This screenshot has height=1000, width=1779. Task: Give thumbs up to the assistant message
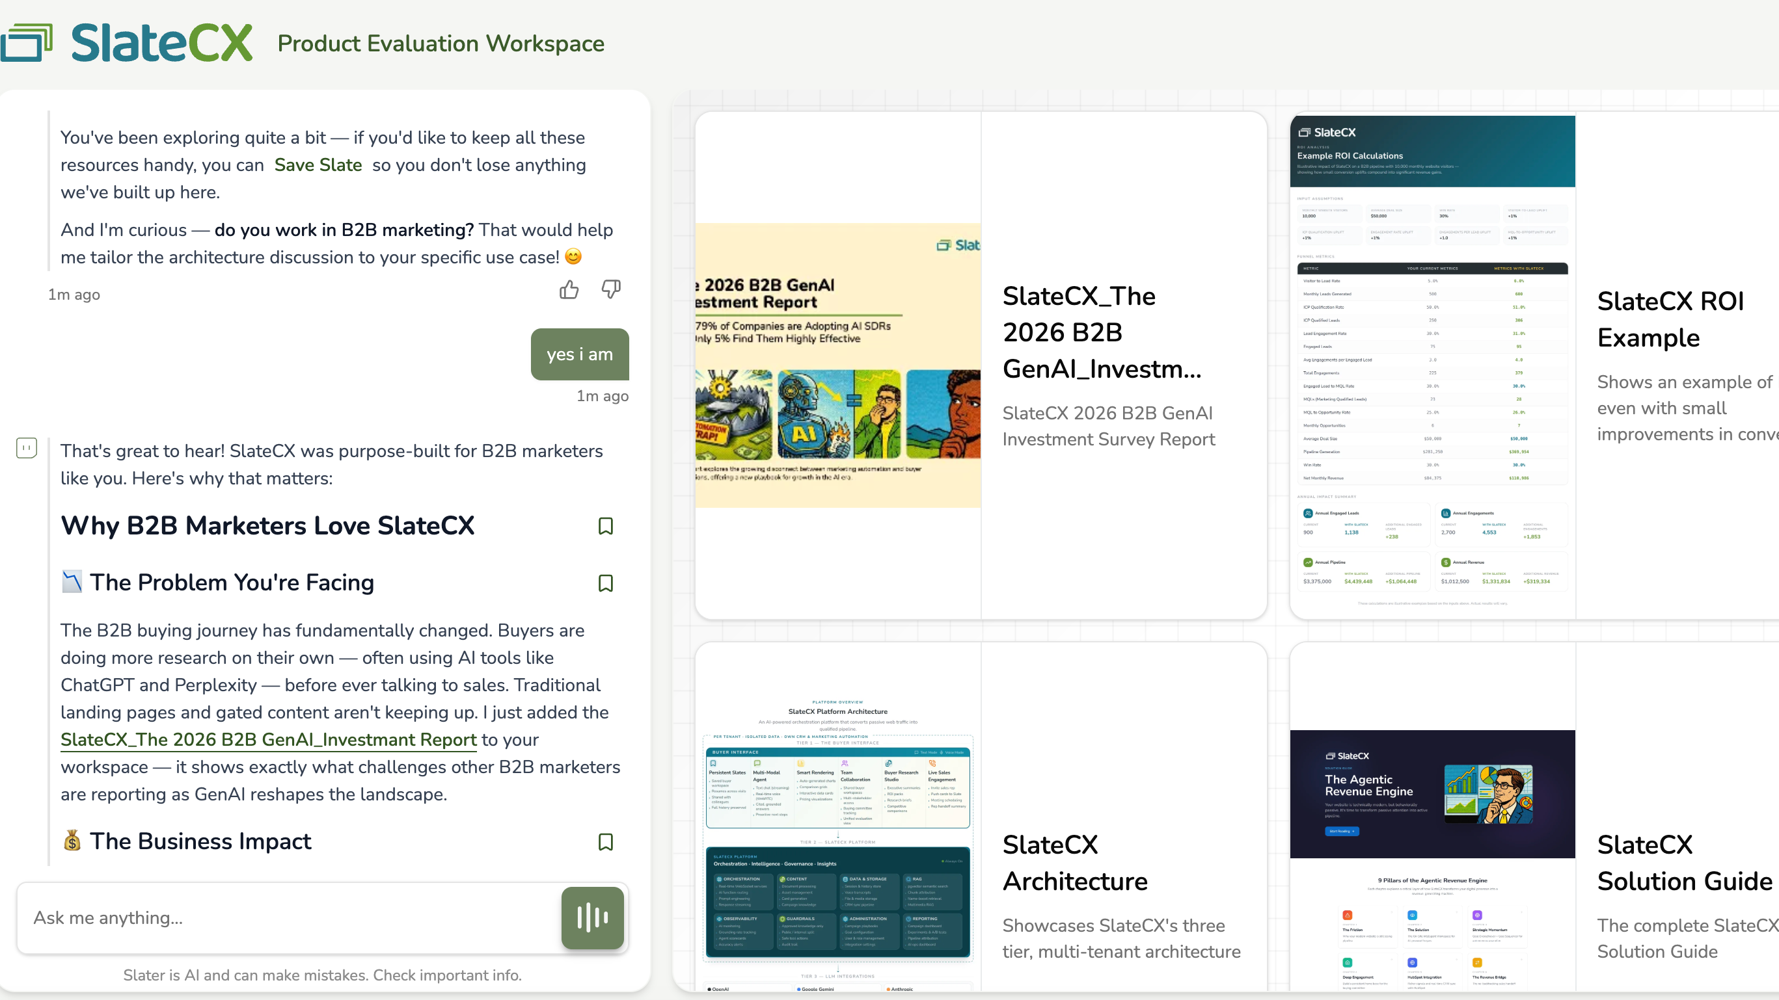point(569,289)
